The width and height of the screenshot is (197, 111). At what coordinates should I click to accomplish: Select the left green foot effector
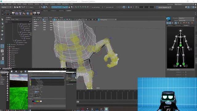coord(178,64)
